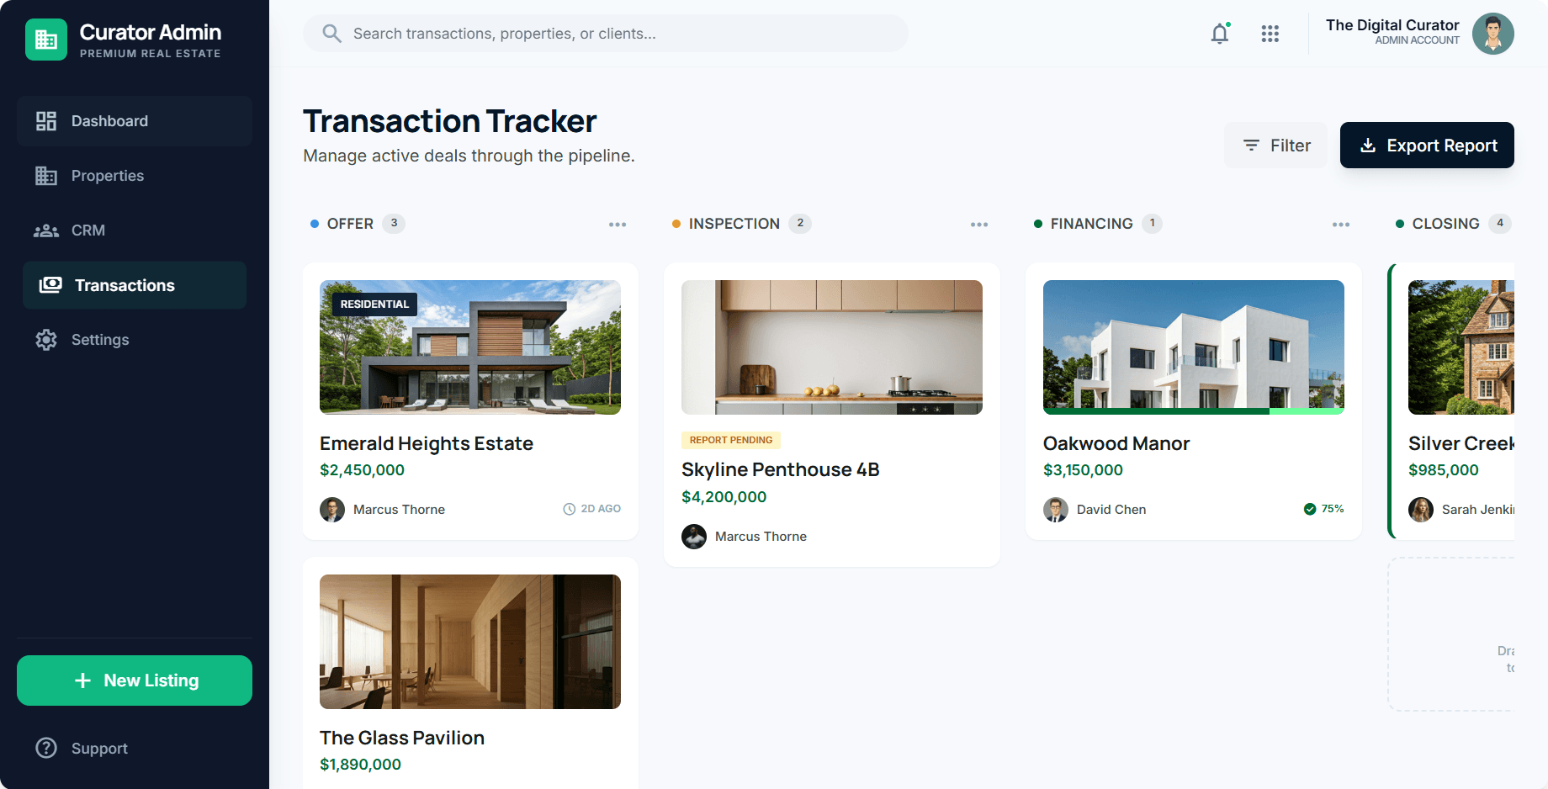Click the Support help icon
1548x789 pixels.
click(x=46, y=748)
